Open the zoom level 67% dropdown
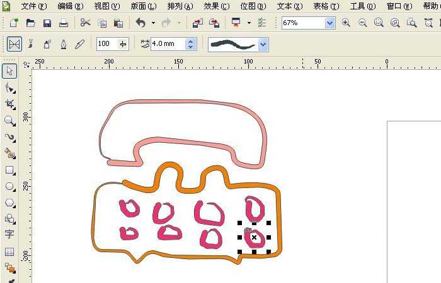Viewport: 441px width, 283px height. (x=329, y=23)
